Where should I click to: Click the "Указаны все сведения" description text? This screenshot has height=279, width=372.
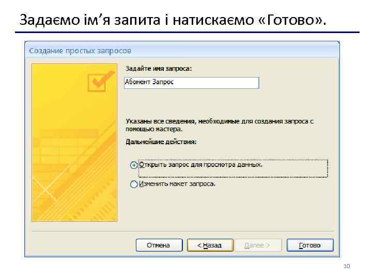[x=220, y=125]
